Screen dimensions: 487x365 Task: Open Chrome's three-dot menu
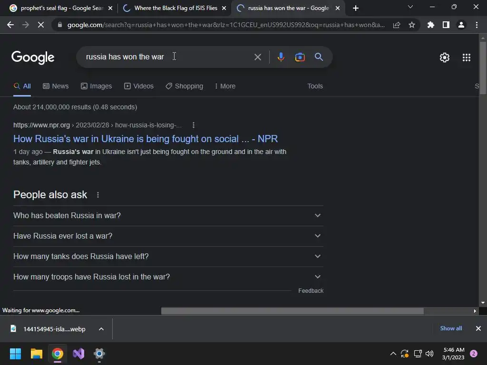point(477,25)
